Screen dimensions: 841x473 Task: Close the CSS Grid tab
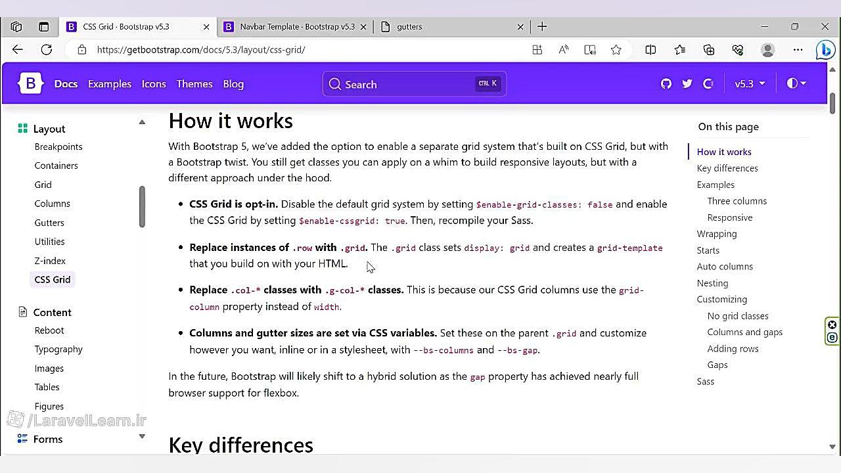pos(206,27)
